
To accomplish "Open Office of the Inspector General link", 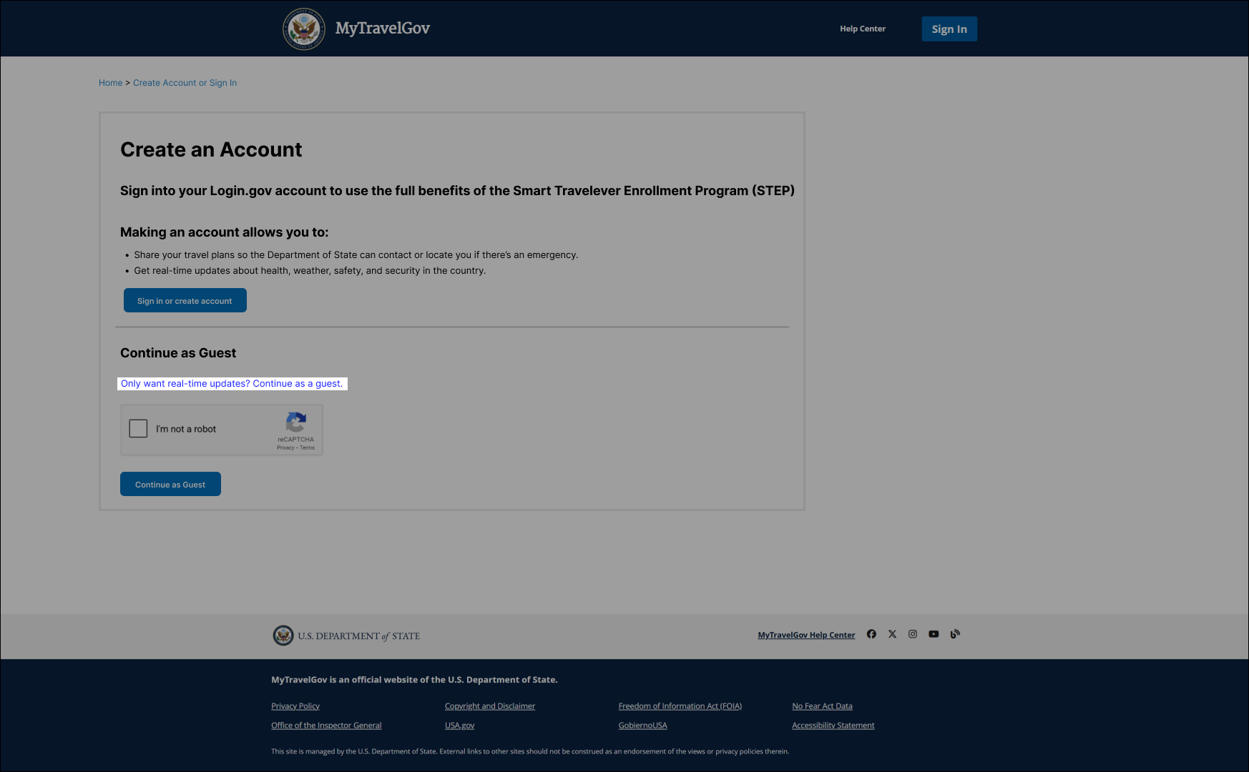I will (326, 726).
